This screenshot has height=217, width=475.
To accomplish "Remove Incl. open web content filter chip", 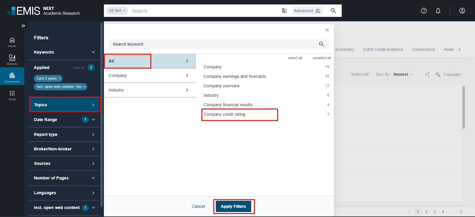I will pos(84,87).
